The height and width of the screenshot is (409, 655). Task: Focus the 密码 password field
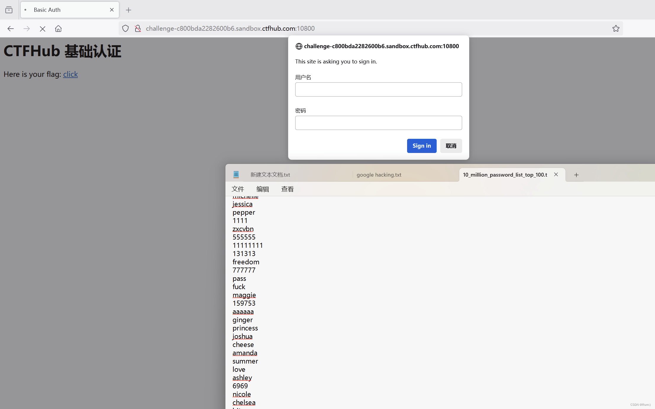(378, 123)
